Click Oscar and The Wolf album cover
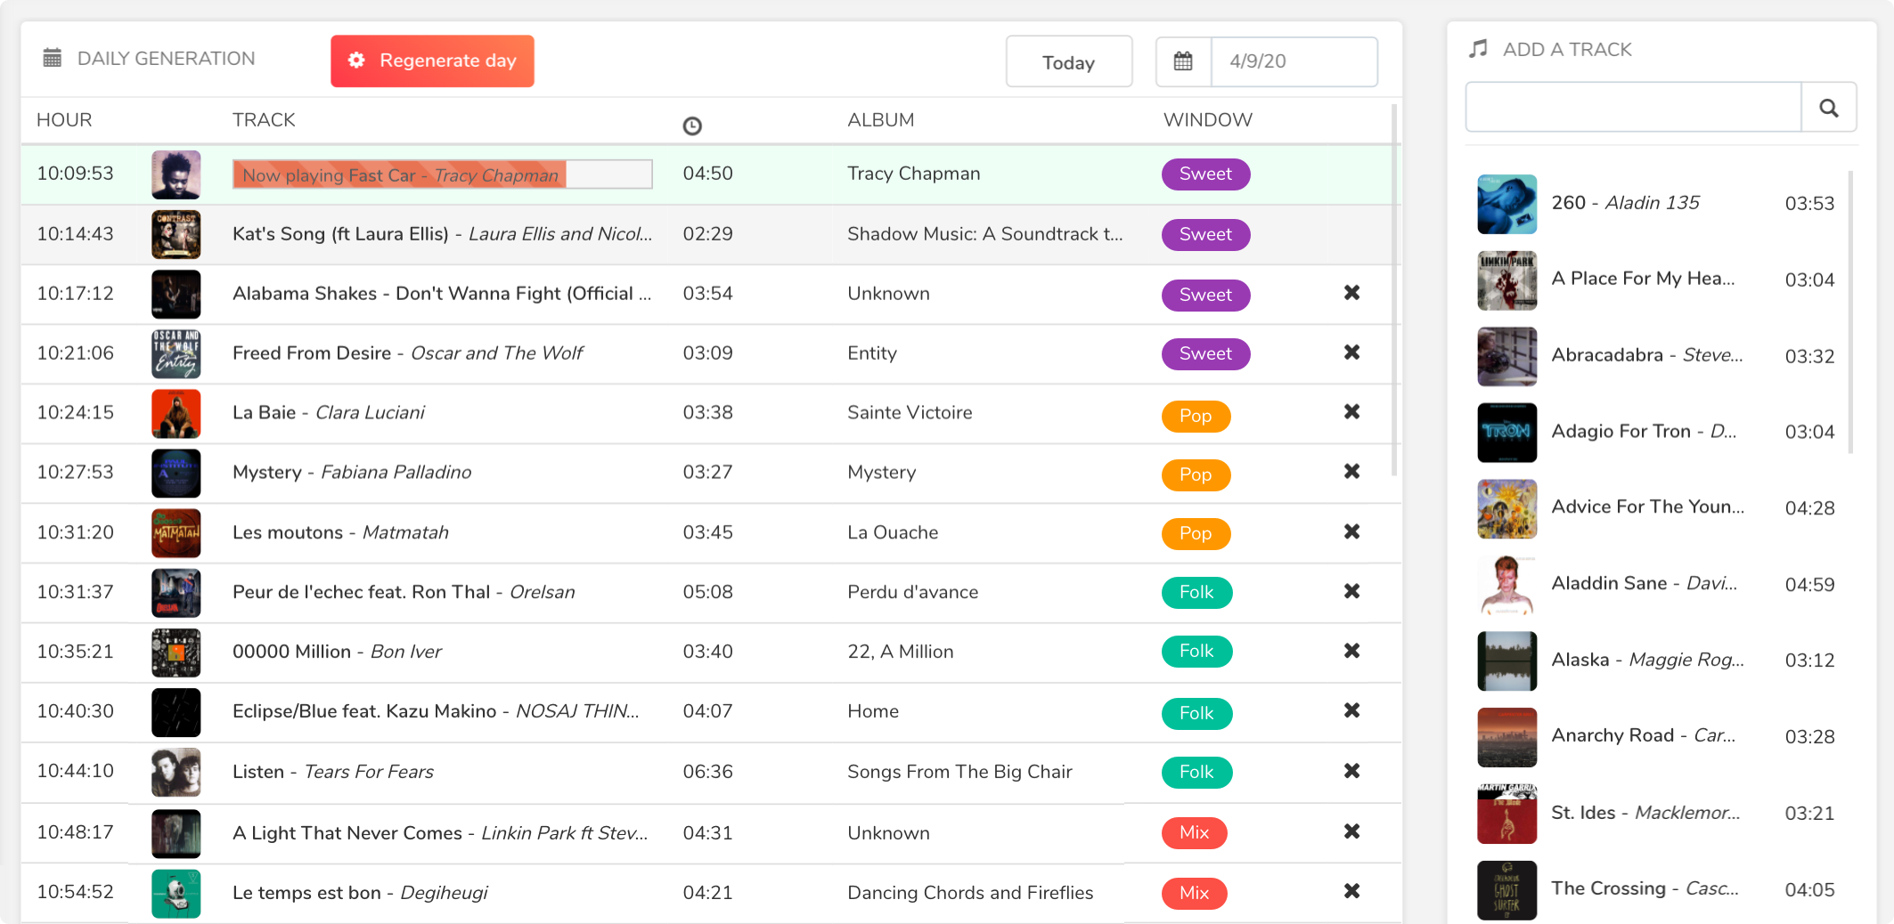The height and width of the screenshot is (924, 1894). click(x=176, y=353)
